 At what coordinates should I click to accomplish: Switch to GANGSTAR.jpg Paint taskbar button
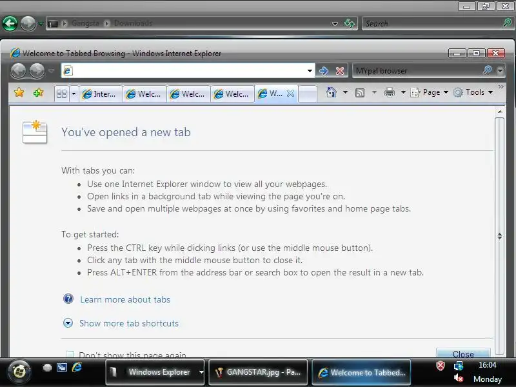(x=258, y=372)
